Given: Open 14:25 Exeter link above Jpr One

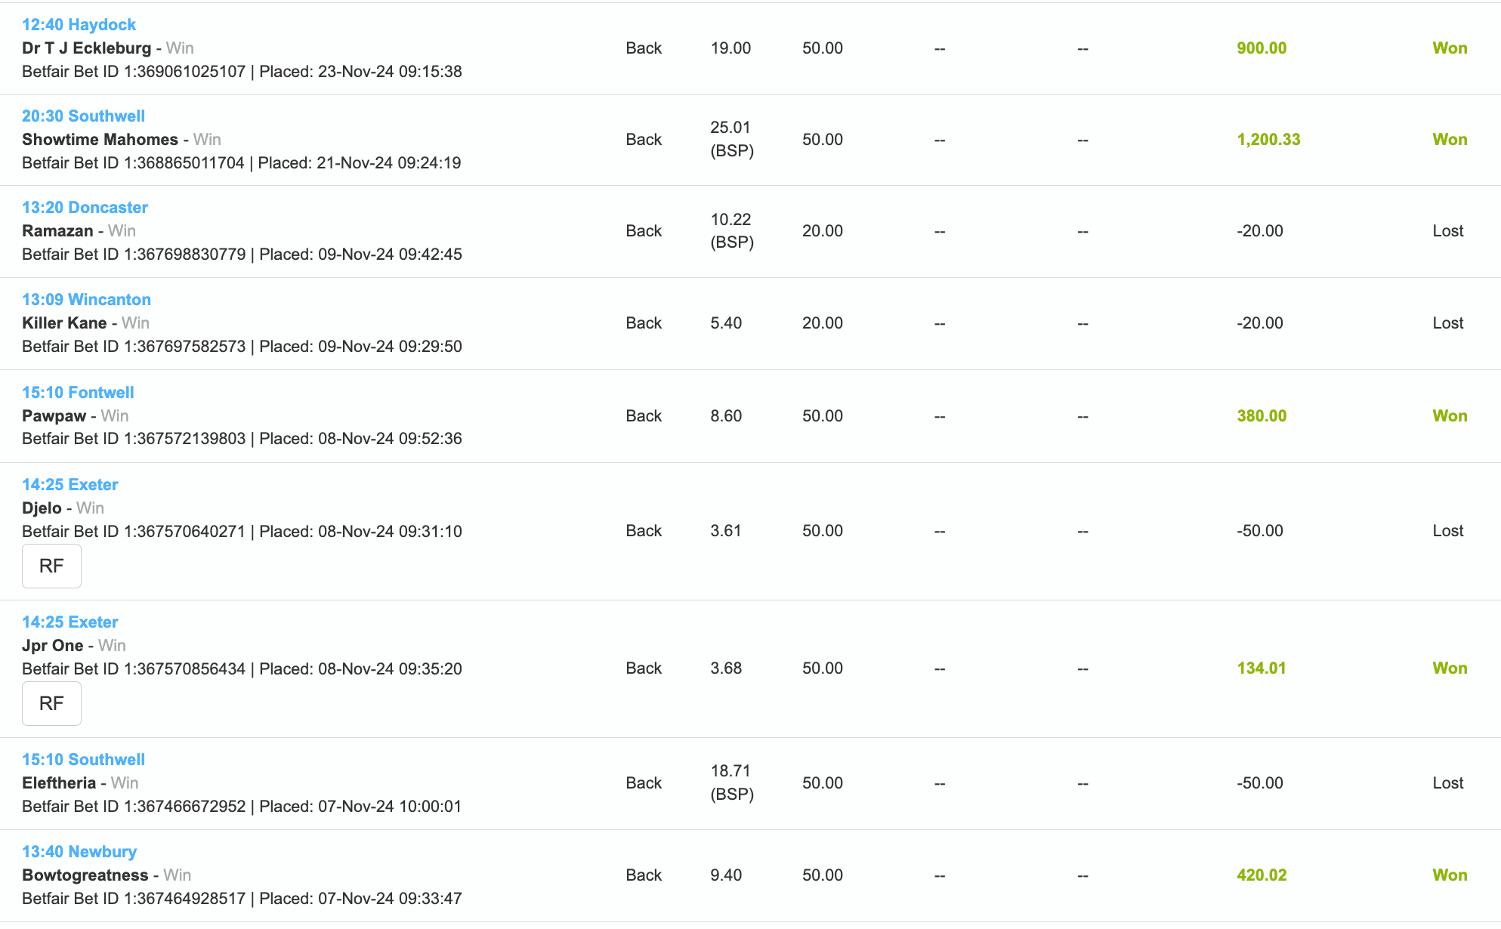Looking at the screenshot, I should [69, 622].
